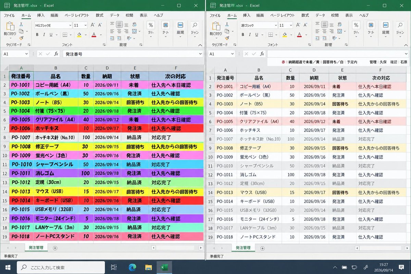Click fx insert function in left window
Screen dimensions: 411x274
pos(56,54)
